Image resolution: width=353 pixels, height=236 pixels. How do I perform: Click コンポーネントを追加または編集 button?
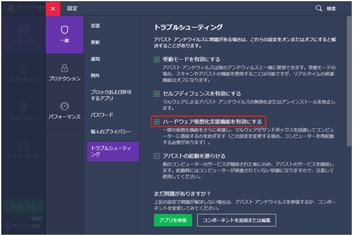point(237,220)
